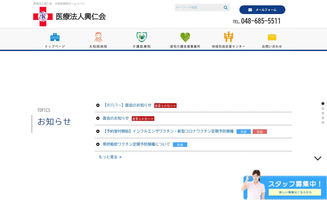Open お問い合わせ yellow envelope icon
This screenshot has width=327, height=204.
pyautogui.click(x=272, y=37)
